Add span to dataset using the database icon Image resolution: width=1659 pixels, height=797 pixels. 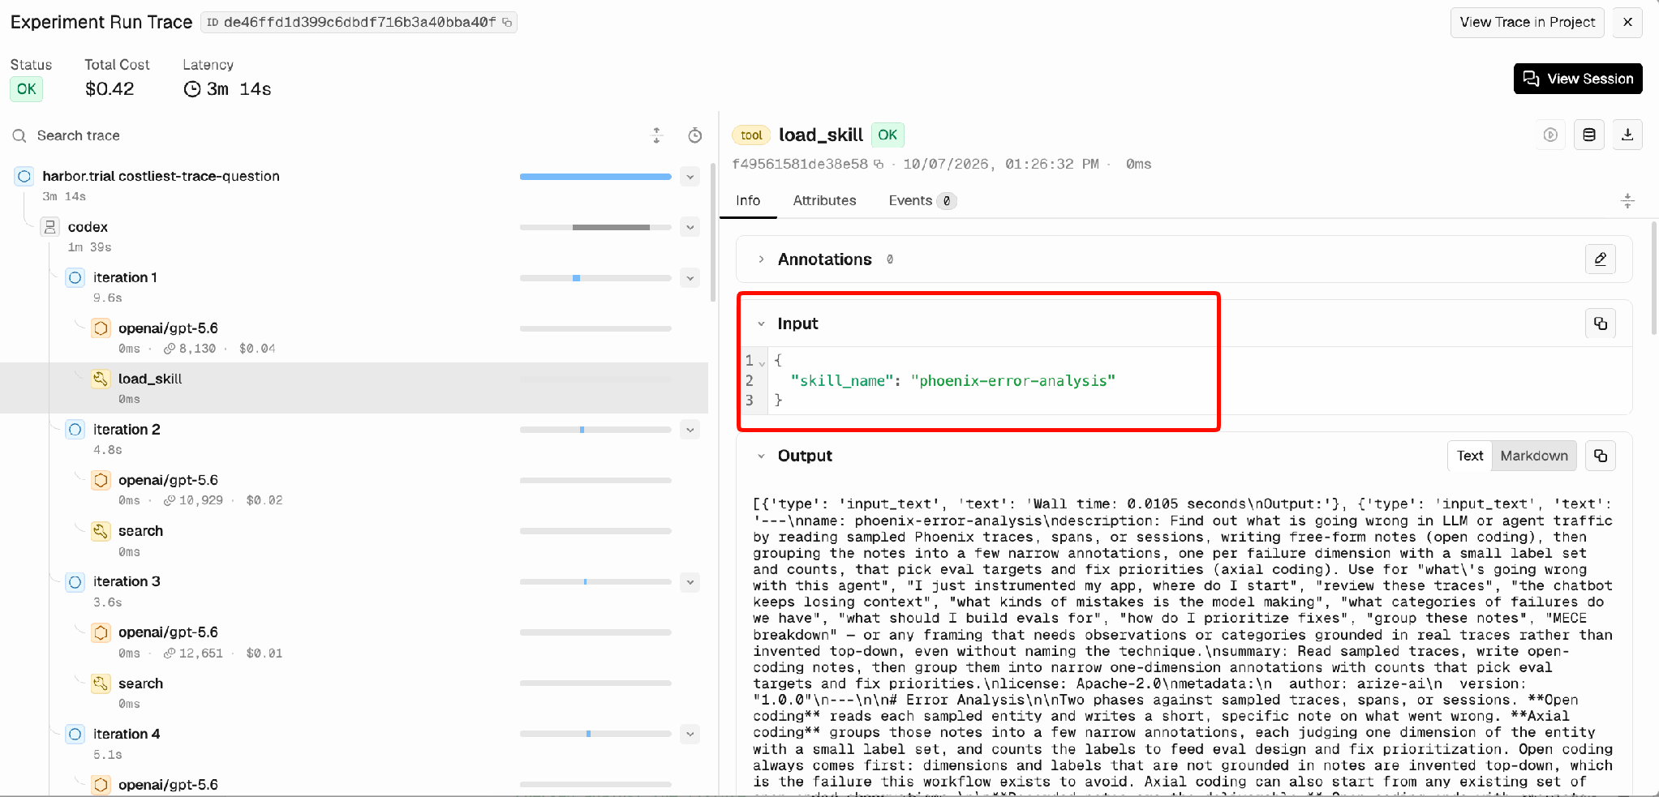[x=1589, y=135]
